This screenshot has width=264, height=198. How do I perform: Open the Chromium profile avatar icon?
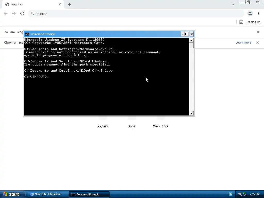[x=250, y=13]
